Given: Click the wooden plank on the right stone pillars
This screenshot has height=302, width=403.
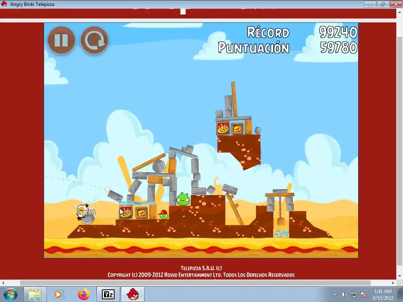Looking at the screenshot, I should [x=280, y=195].
